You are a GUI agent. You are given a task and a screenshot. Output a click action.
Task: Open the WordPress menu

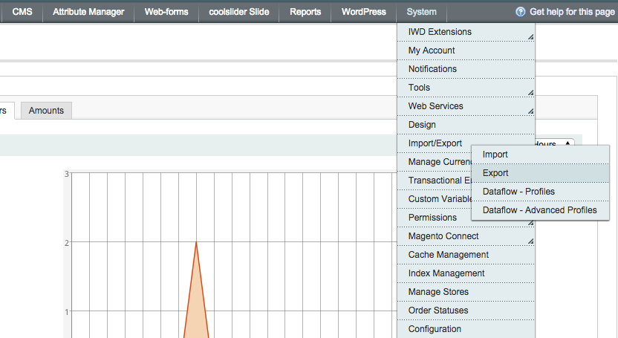click(x=364, y=12)
